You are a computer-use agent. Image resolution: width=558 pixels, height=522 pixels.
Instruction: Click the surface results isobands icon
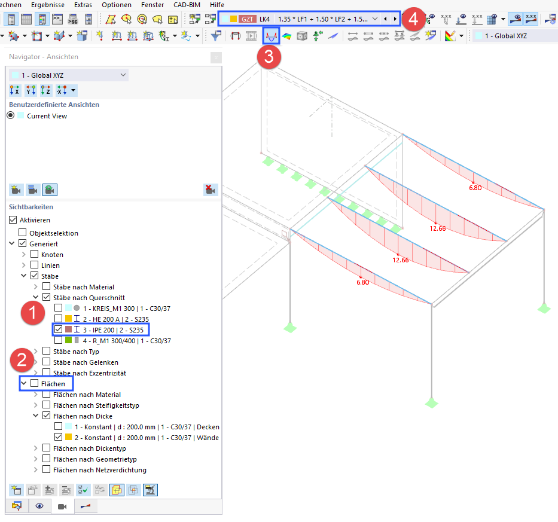(287, 36)
